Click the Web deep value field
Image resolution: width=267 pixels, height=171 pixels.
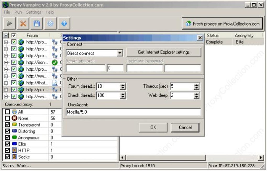coord(182,95)
